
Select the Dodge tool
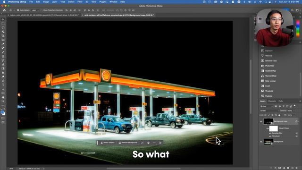3,76
